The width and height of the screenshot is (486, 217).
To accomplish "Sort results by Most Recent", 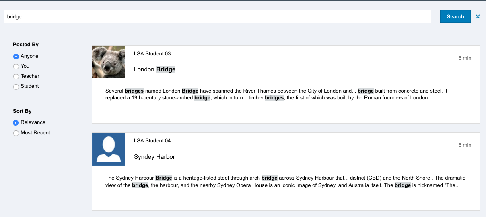I will point(16,133).
